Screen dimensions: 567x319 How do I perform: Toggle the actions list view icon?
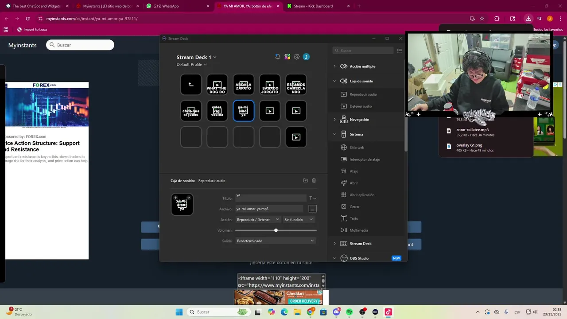(x=400, y=51)
